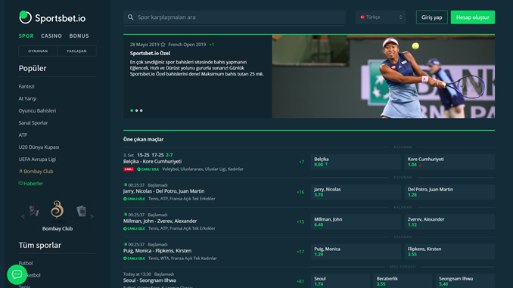Viewport: 513px width, 288px height.
Task: Select third banner carousel dot
Action: tap(141, 110)
